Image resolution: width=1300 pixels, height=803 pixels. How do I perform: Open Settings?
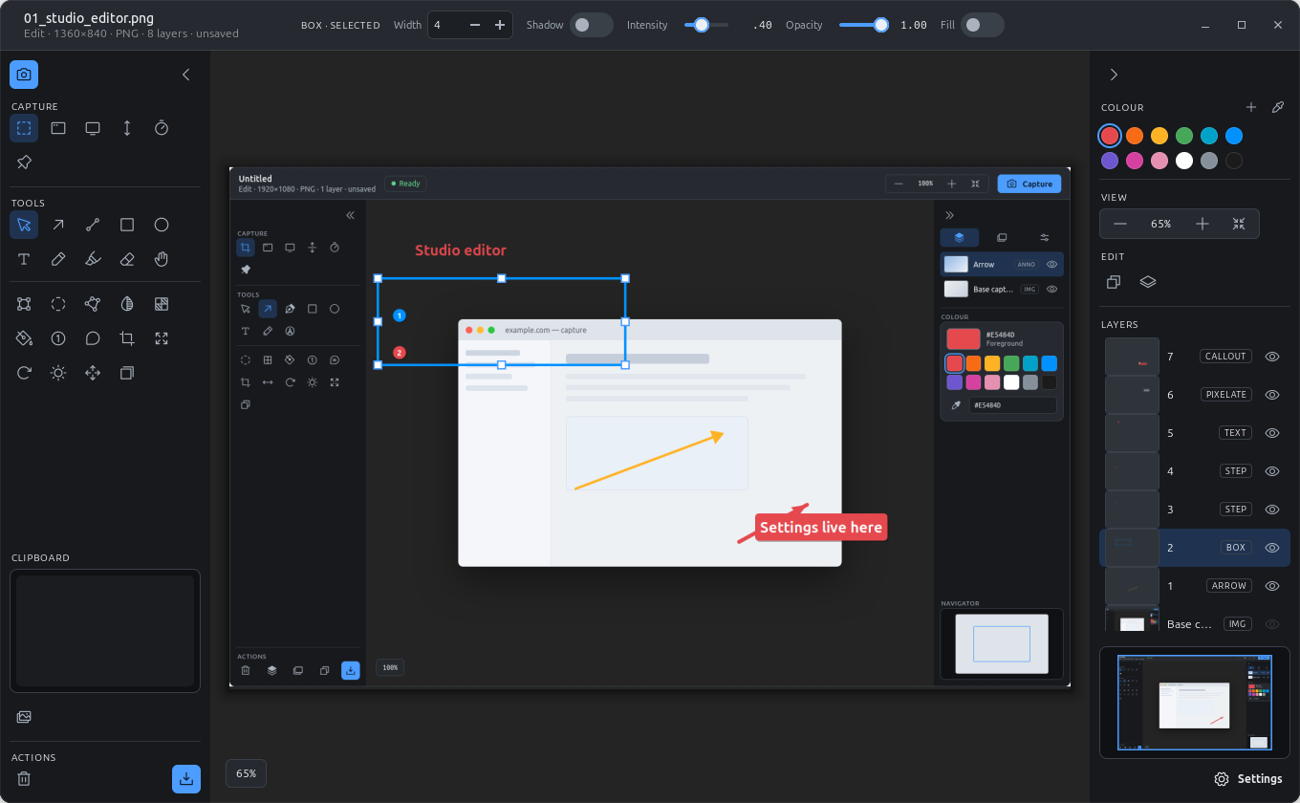(1247, 779)
